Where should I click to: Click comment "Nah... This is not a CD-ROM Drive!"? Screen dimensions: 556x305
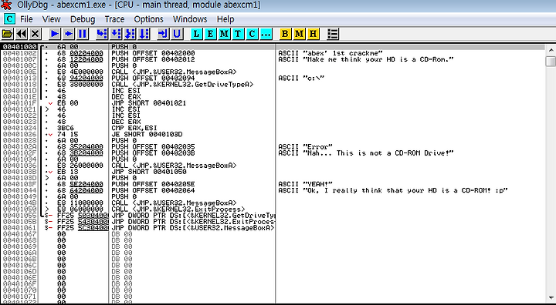366,152
